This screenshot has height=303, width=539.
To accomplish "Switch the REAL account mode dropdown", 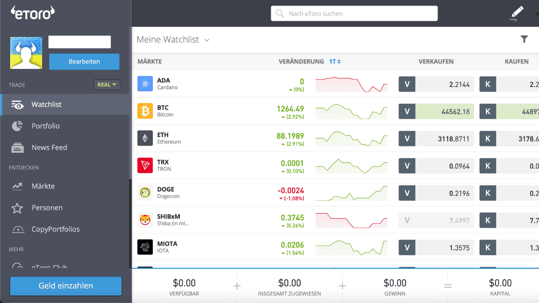I will (x=107, y=85).
